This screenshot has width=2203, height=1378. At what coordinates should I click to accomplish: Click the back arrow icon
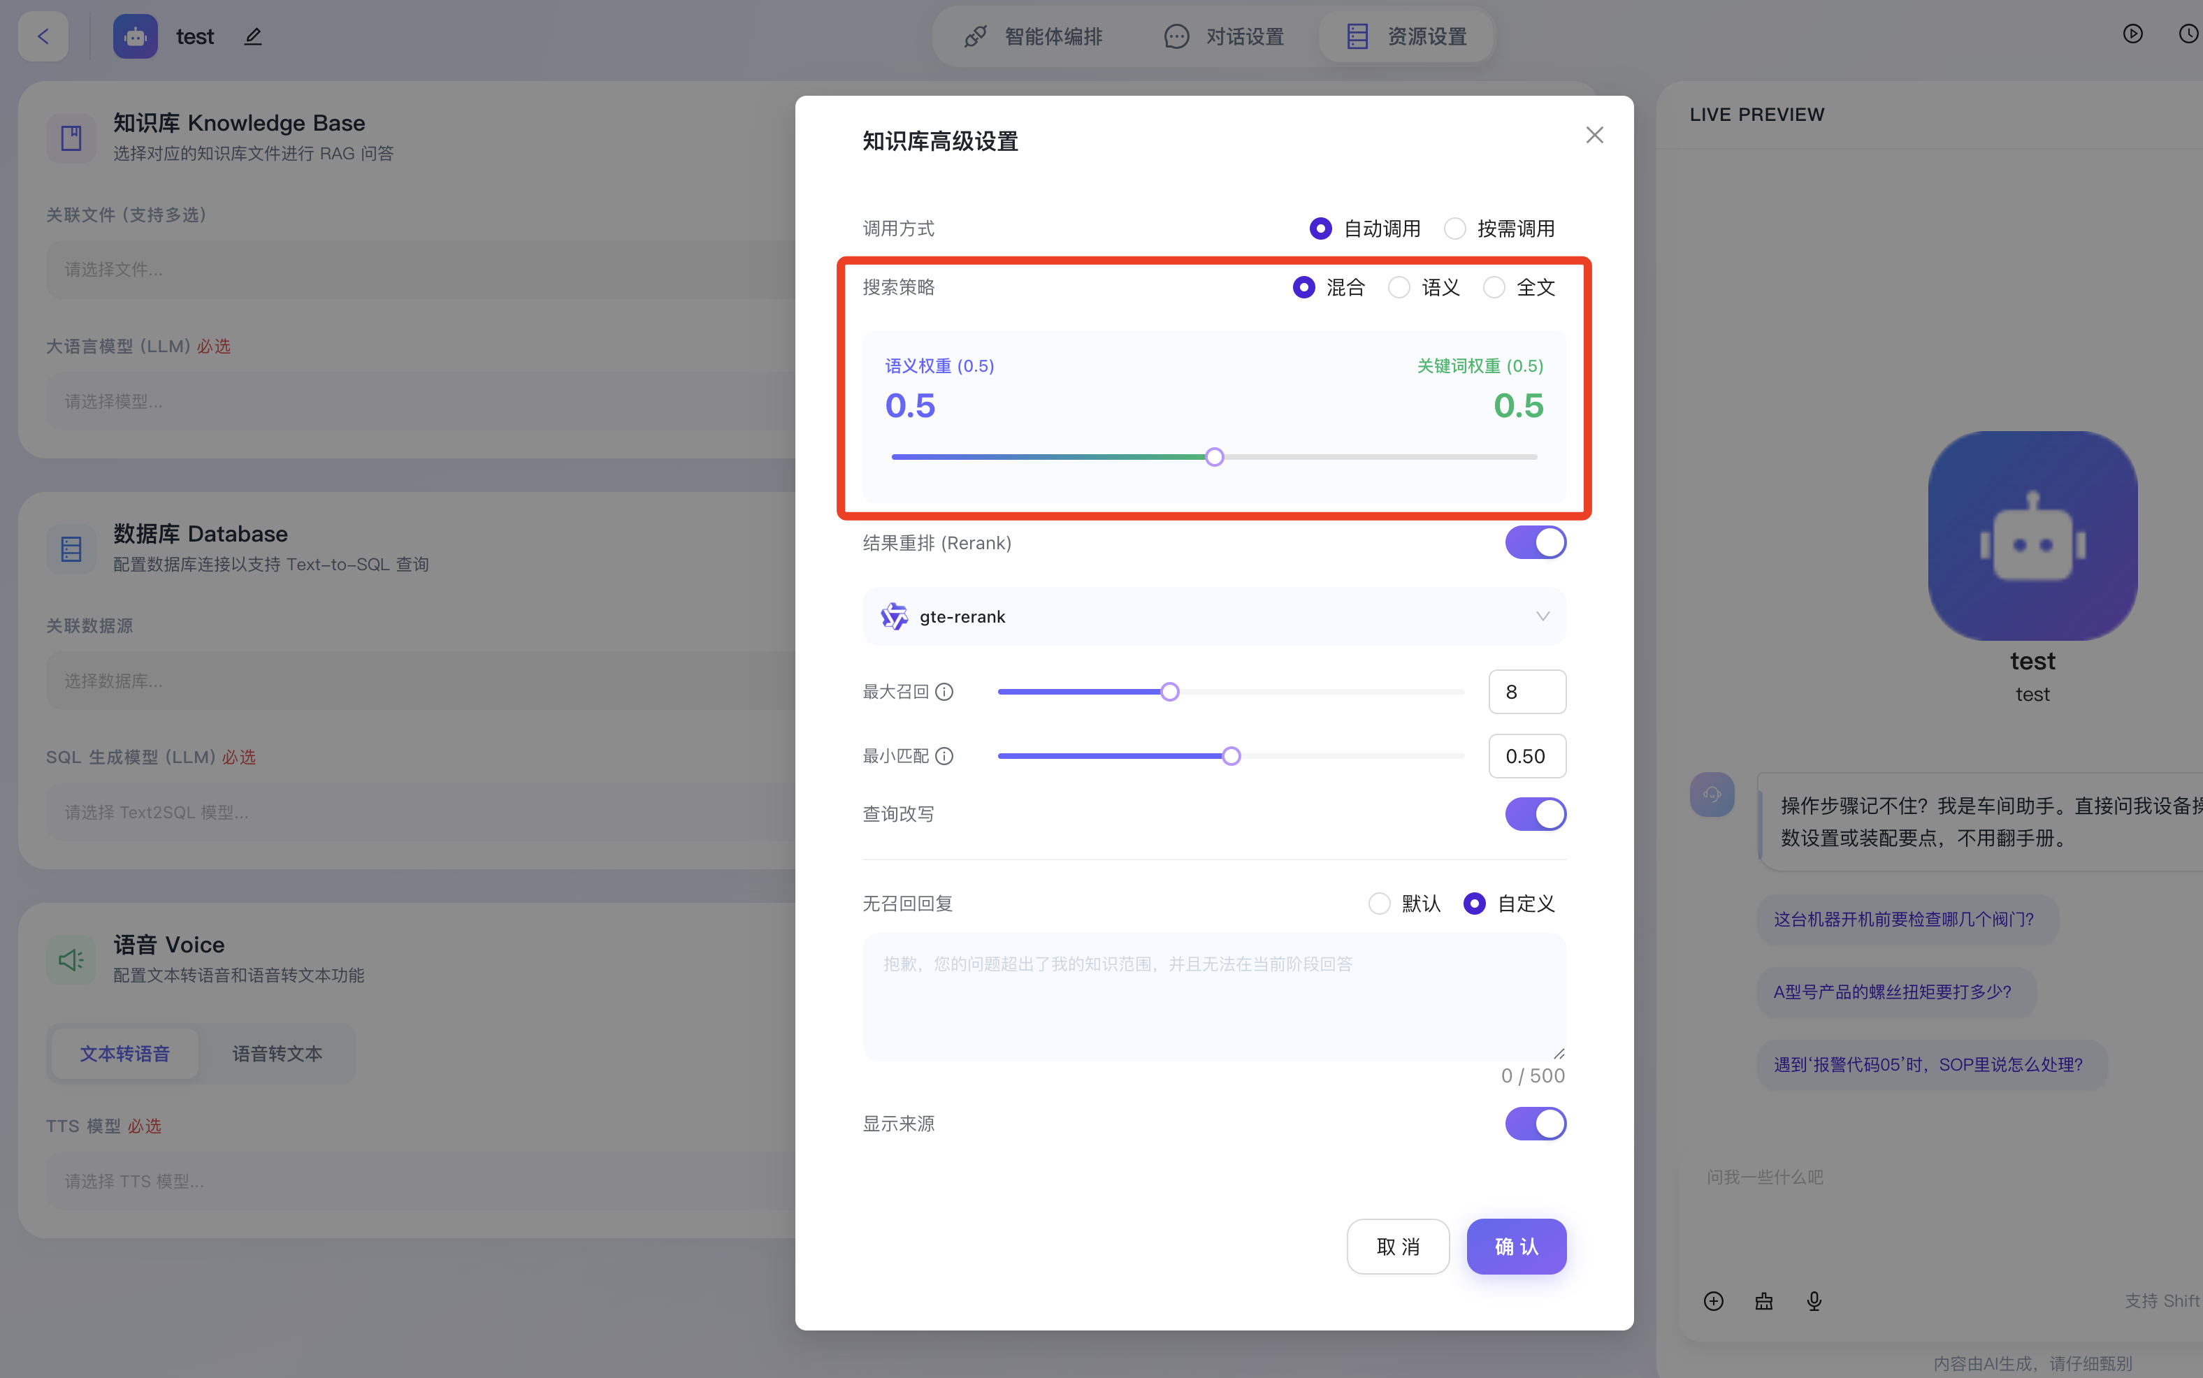[43, 36]
